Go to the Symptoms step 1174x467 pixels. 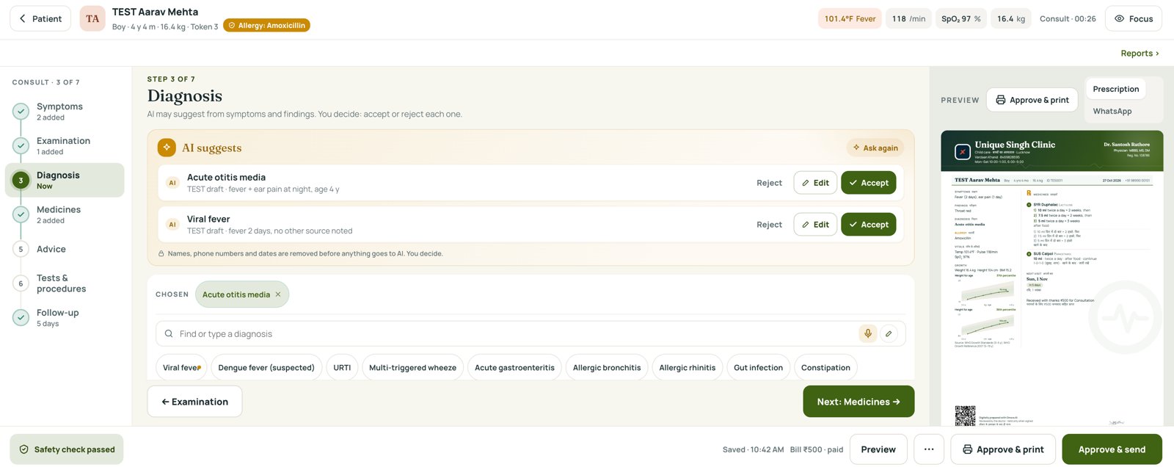pos(65,112)
